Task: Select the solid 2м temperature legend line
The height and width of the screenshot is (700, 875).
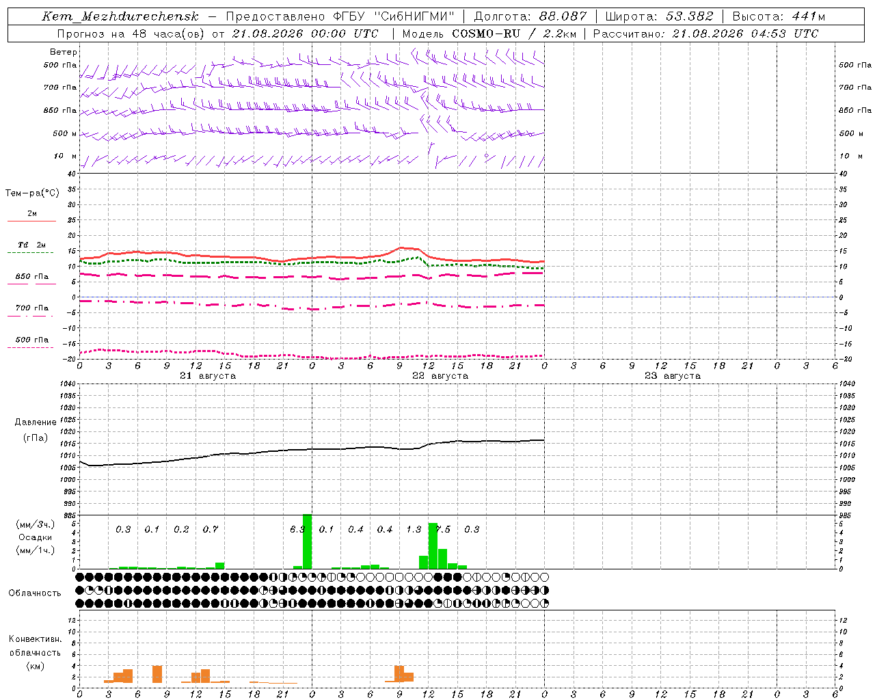Action: 31,221
